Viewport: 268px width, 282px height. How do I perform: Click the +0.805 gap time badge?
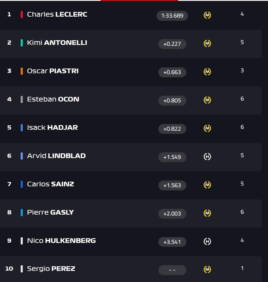tap(172, 101)
